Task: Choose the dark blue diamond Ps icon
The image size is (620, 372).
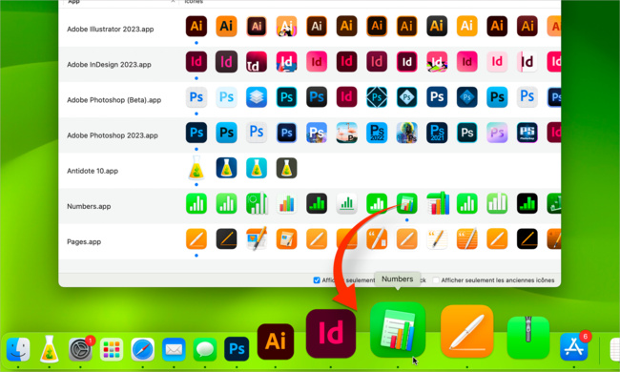Action: [x=467, y=97]
